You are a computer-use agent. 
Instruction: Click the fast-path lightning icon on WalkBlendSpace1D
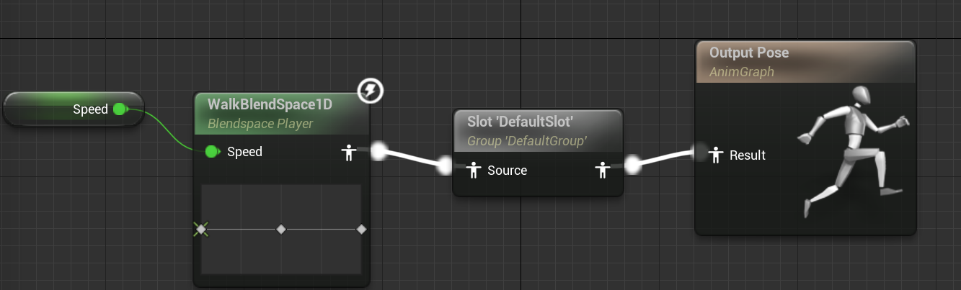[x=371, y=91]
